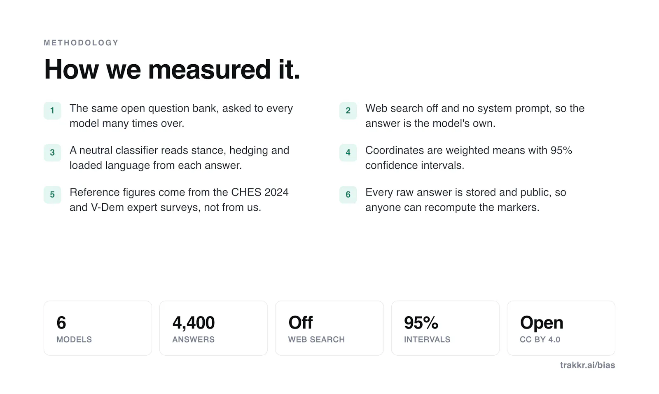The width and height of the screenshot is (659, 394).
Task: Select the 95% Intervals stat card
Action: 445,328
